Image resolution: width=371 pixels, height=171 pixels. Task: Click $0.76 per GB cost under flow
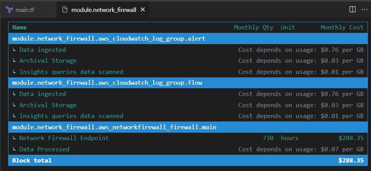(x=342, y=94)
